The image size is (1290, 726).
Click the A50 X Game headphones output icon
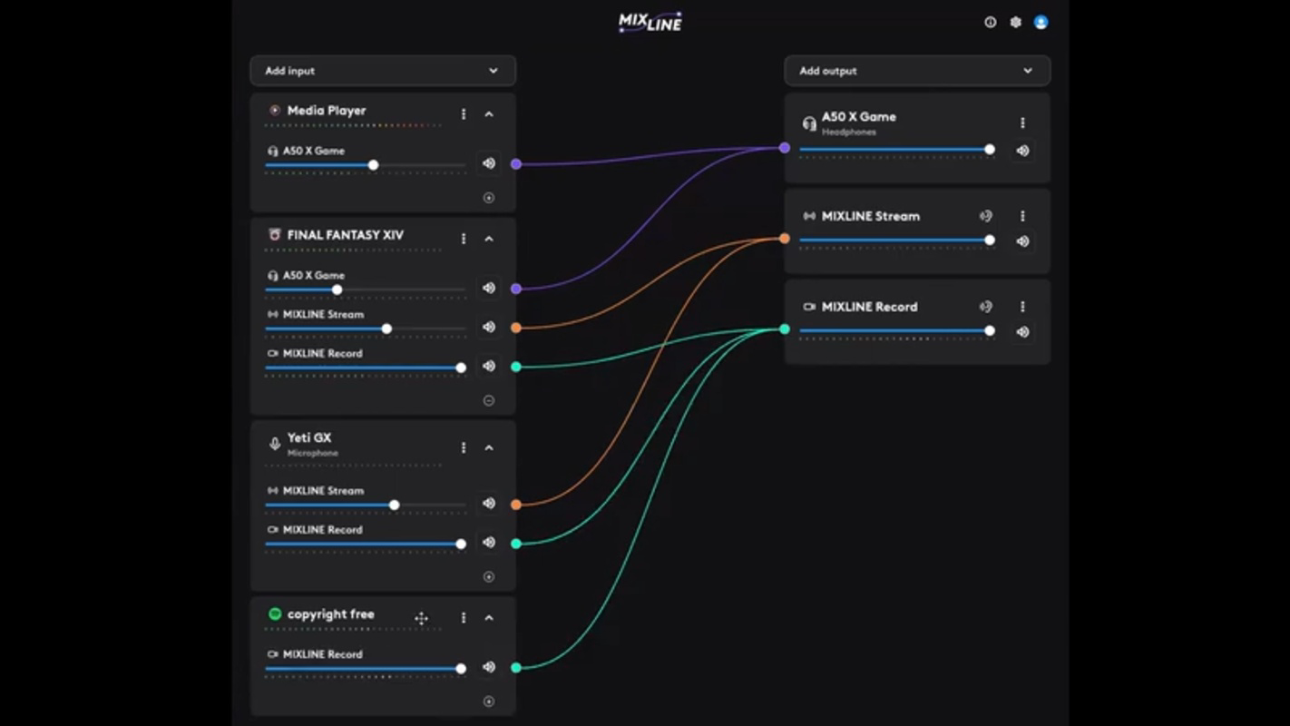click(809, 123)
